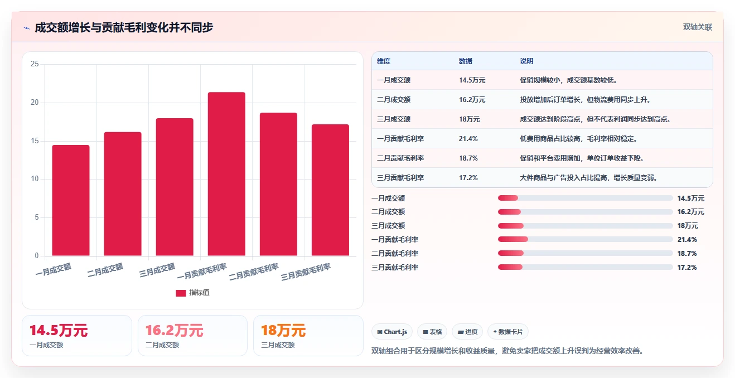Click the 双轴关联 badge in the header
The height and width of the screenshot is (378, 735).
click(698, 27)
